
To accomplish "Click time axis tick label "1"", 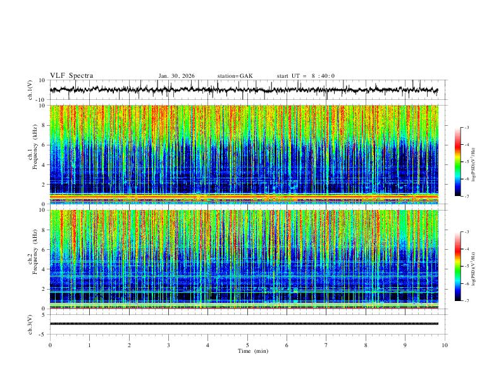I will tap(89, 345).
